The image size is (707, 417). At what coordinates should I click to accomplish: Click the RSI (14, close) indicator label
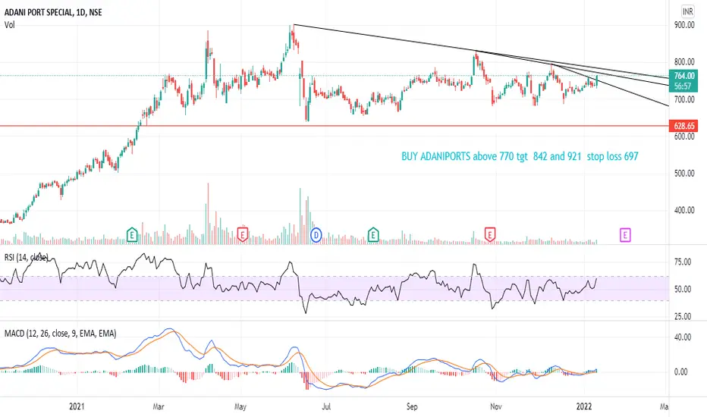(x=26, y=258)
